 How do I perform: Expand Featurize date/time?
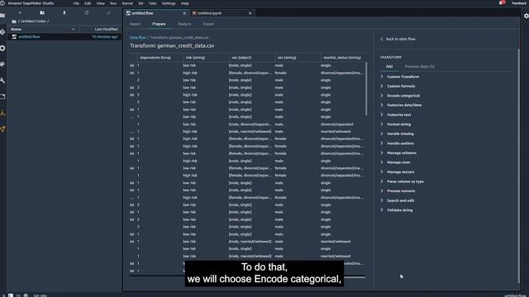coord(404,105)
